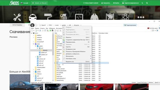Open the Player category hoodie icon
The height and width of the screenshot is (90, 160).
(94, 17)
